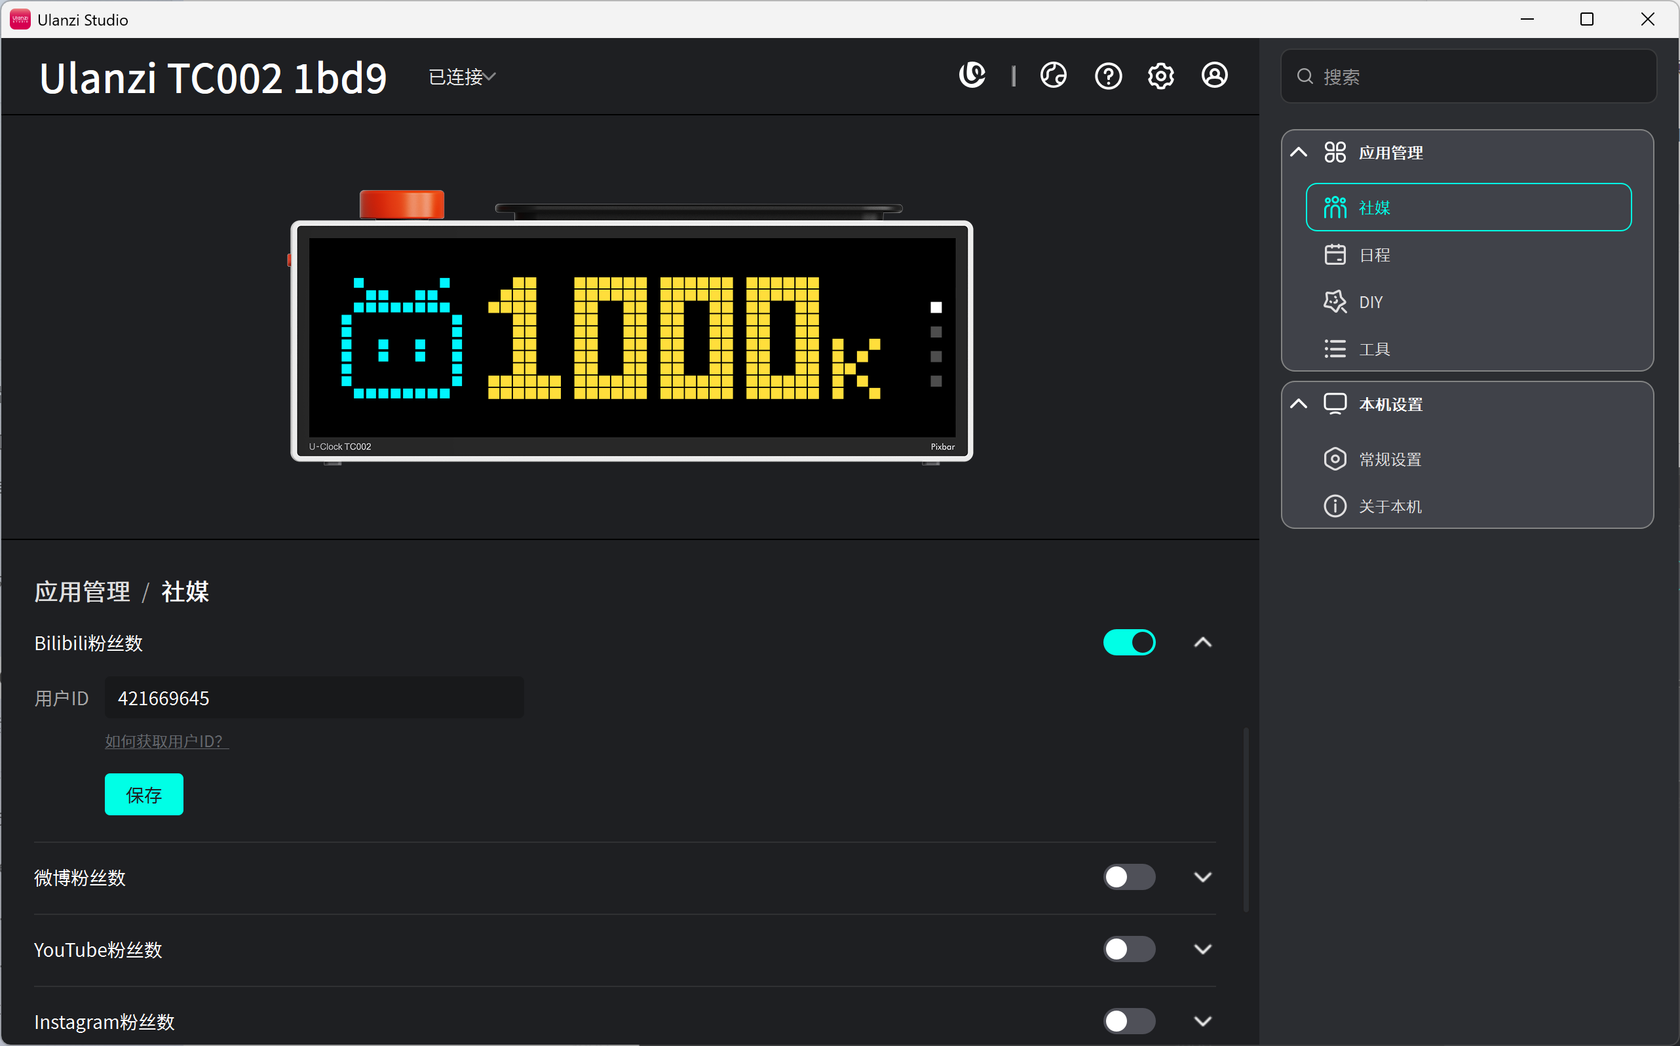The width and height of the screenshot is (1680, 1046).
Task: Expand the Instagram粉丝数 section chevron
Action: (1203, 1020)
